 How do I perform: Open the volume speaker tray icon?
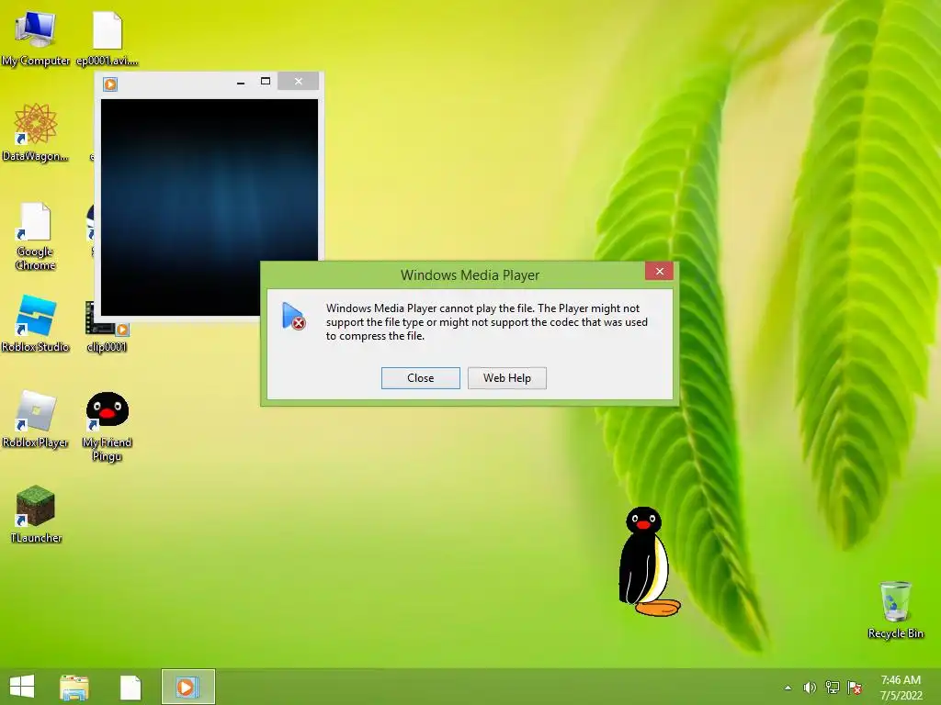[x=810, y=688]
